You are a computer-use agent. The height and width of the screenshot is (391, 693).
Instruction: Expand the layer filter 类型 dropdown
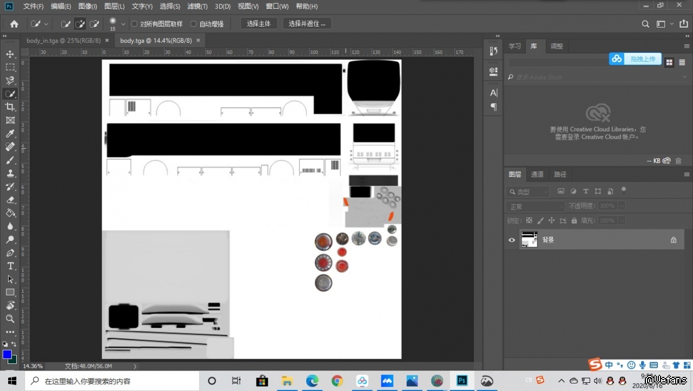click(x=529, y=192)
